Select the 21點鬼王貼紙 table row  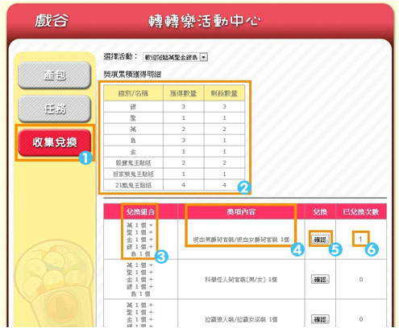[x=174, y=185]
